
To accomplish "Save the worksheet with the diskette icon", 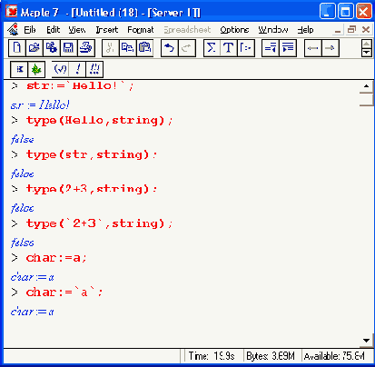I will pyautogui.click(x=69, y=48).
